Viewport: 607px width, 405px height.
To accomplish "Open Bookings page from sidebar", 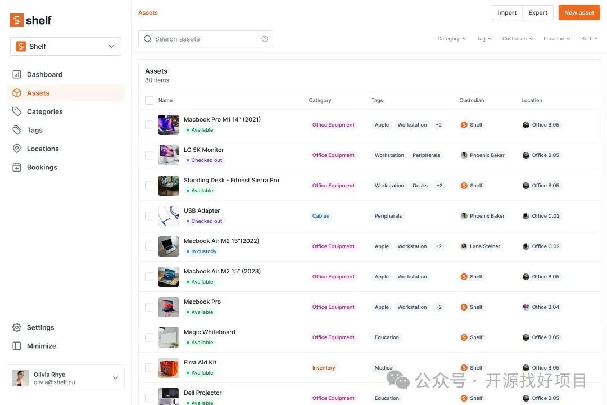I will (66, 168).
